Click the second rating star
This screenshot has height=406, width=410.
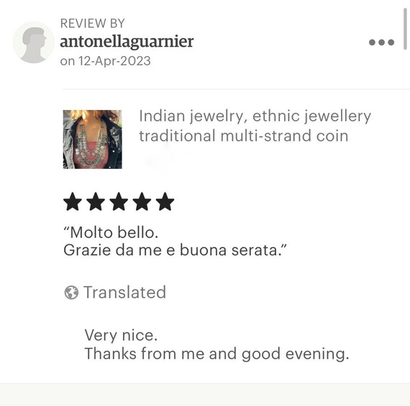(96, 202)
